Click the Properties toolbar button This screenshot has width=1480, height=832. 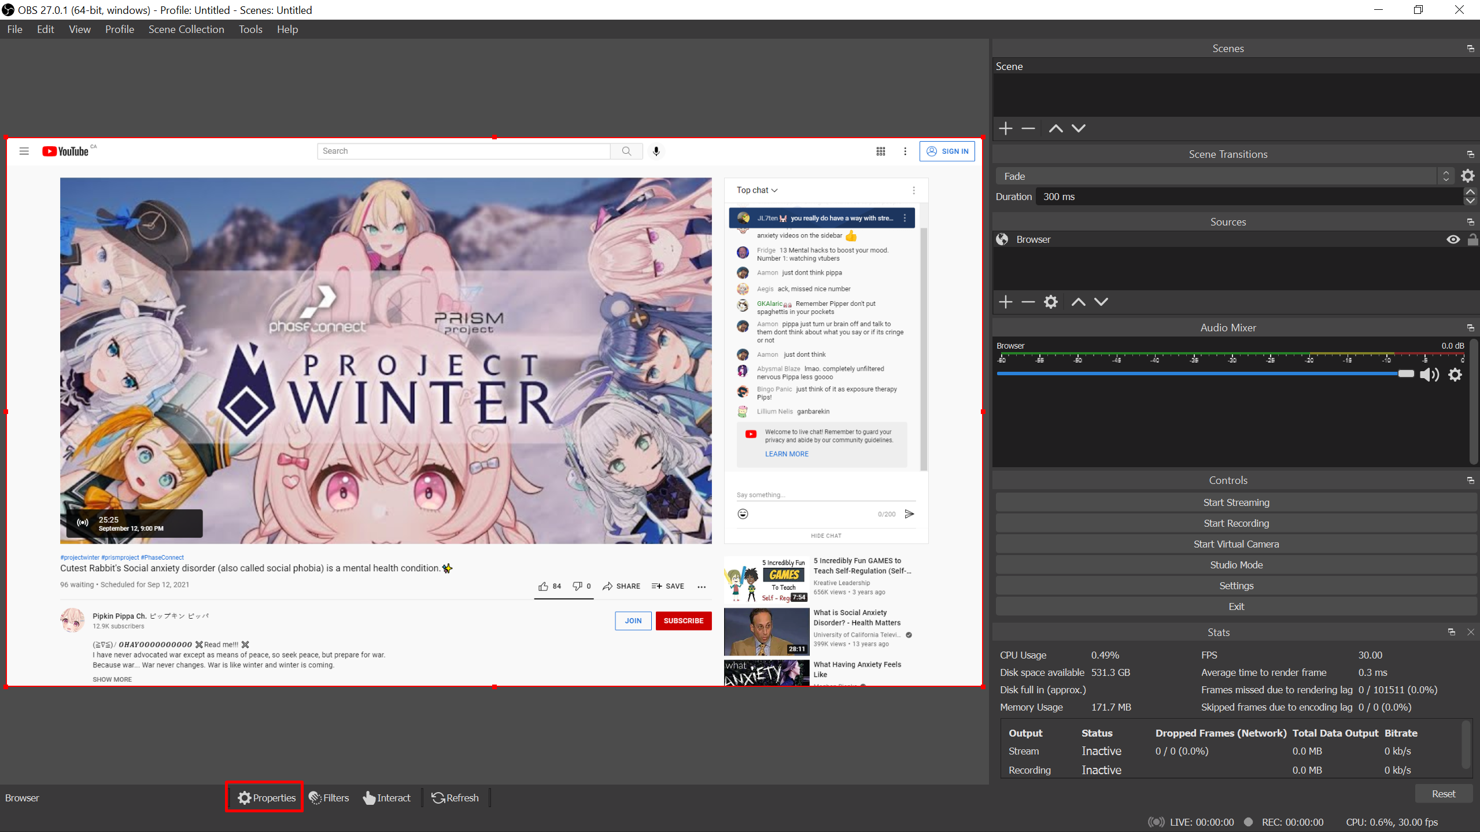coord(266,798)
